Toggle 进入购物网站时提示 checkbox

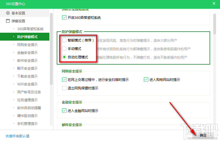(x=146, y=80)
